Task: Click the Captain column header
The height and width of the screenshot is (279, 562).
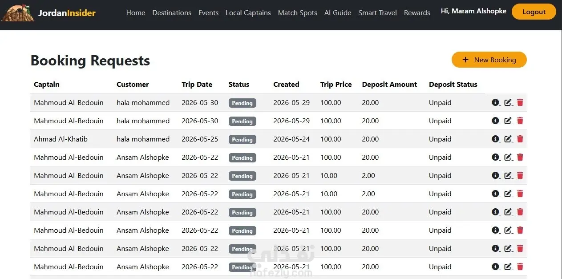Action: (47, 84)
